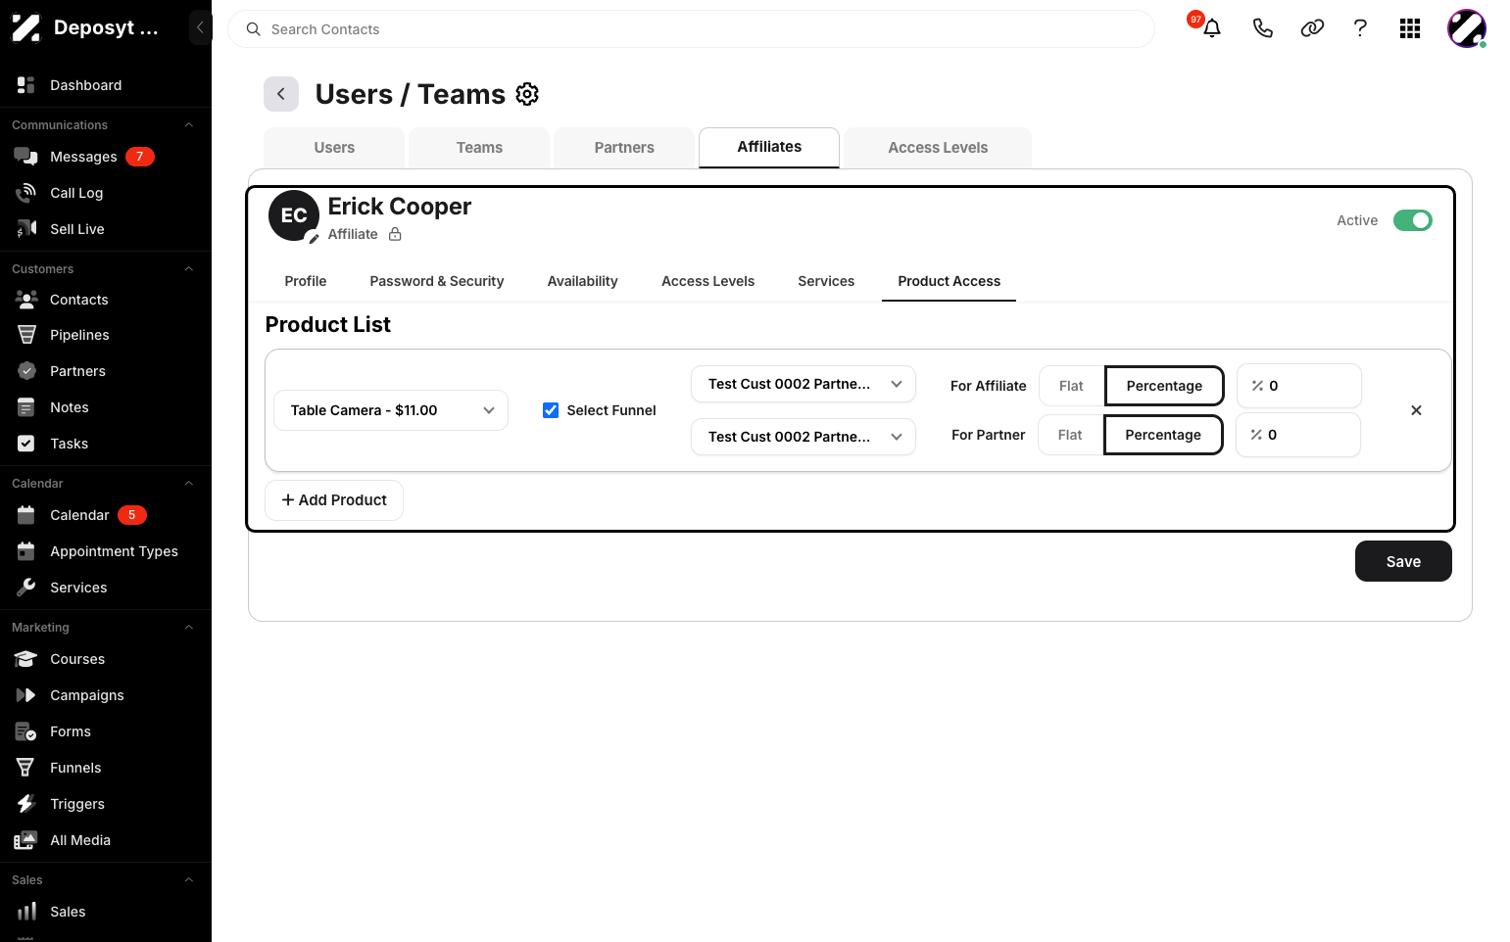Image resolution: width=1510 pixels, height=942 pixels.
Task: Collapse the Sales sidebar section
Action: (189, 880)
